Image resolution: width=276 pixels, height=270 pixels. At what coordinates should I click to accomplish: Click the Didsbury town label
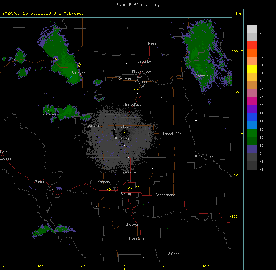click(x=123, y=138)
